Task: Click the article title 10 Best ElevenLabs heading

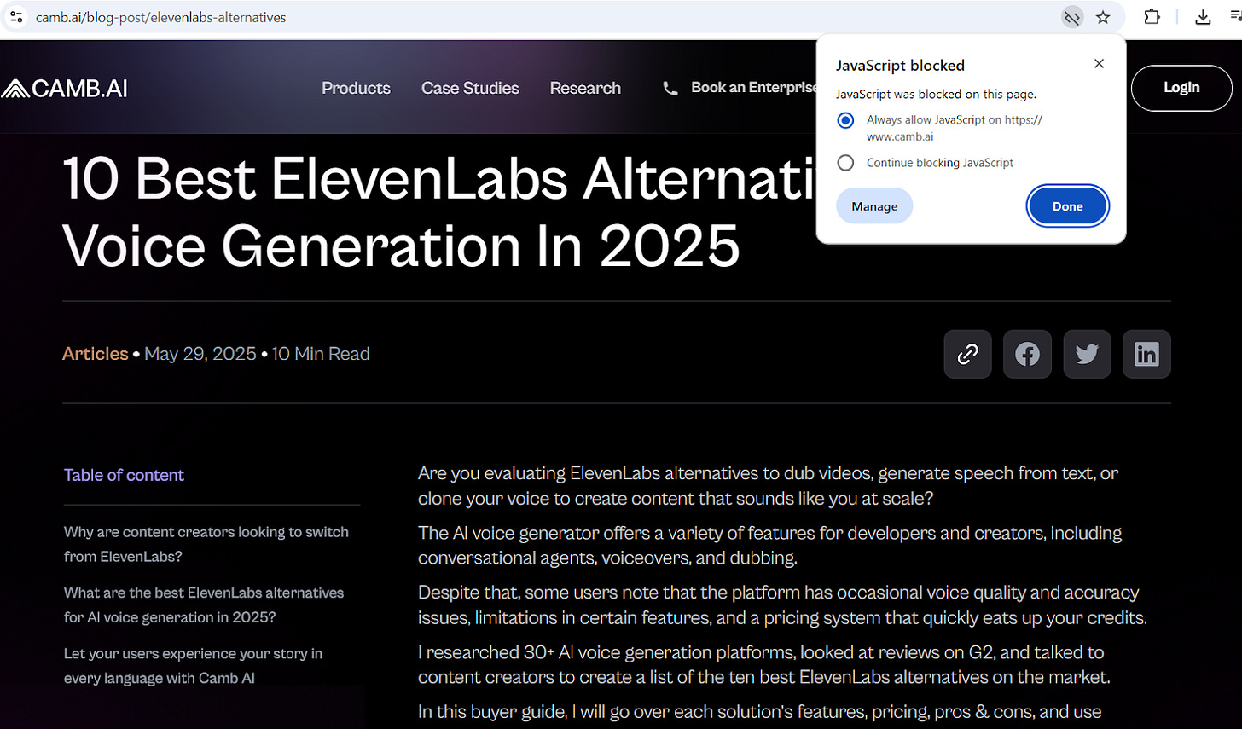Action: click(x=439, y=212)
